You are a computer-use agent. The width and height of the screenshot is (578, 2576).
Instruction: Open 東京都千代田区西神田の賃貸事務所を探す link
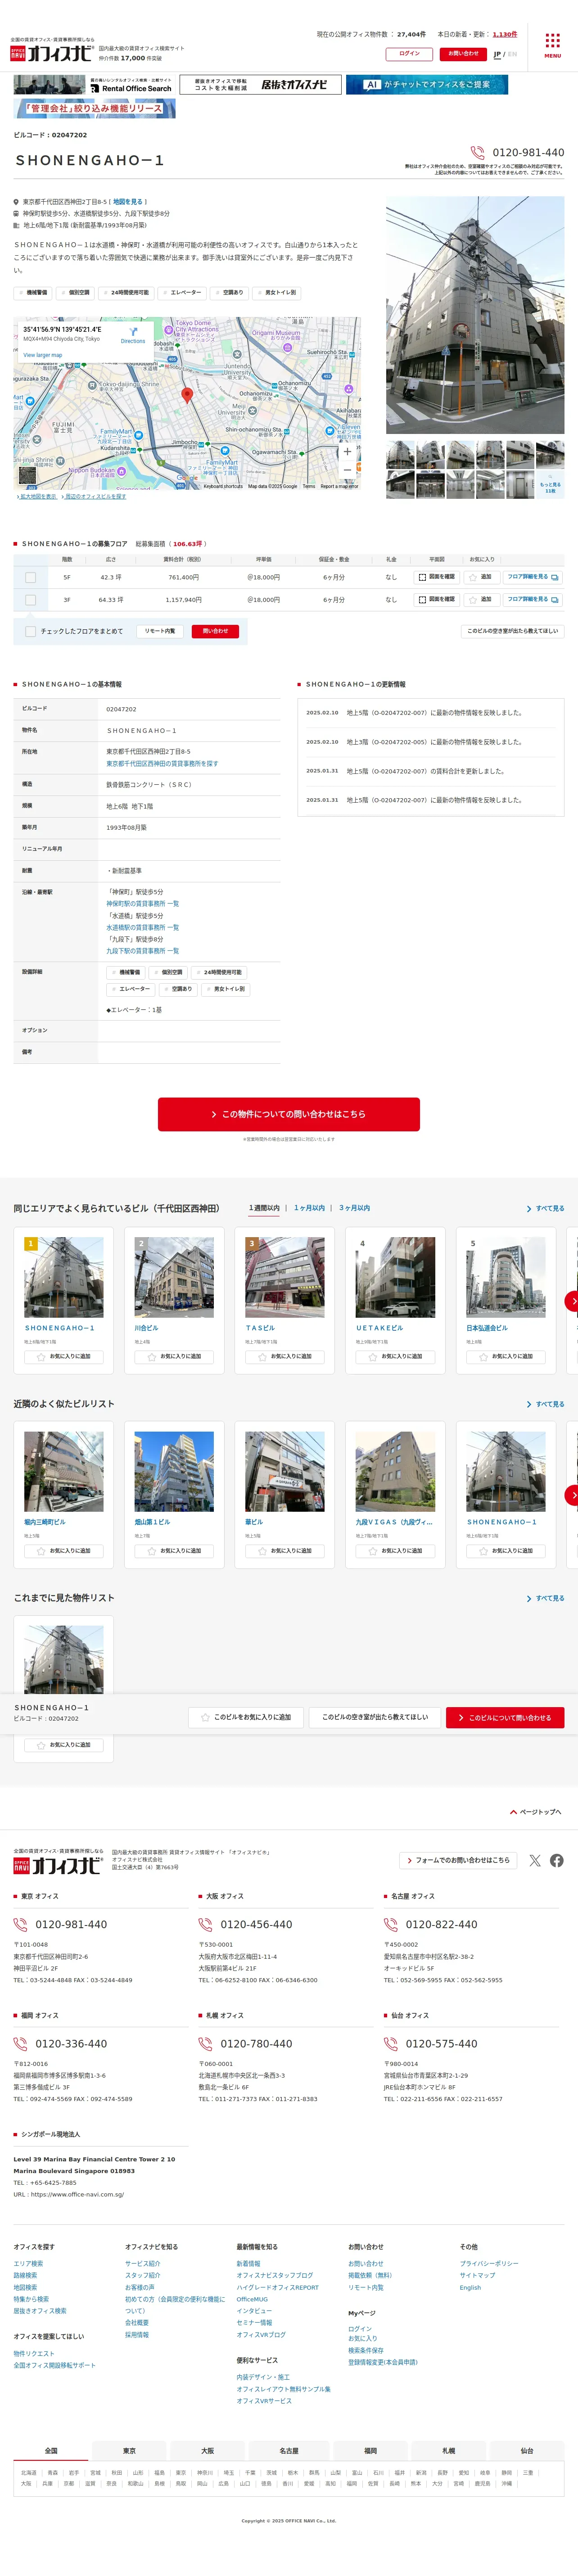click(162, 763)
